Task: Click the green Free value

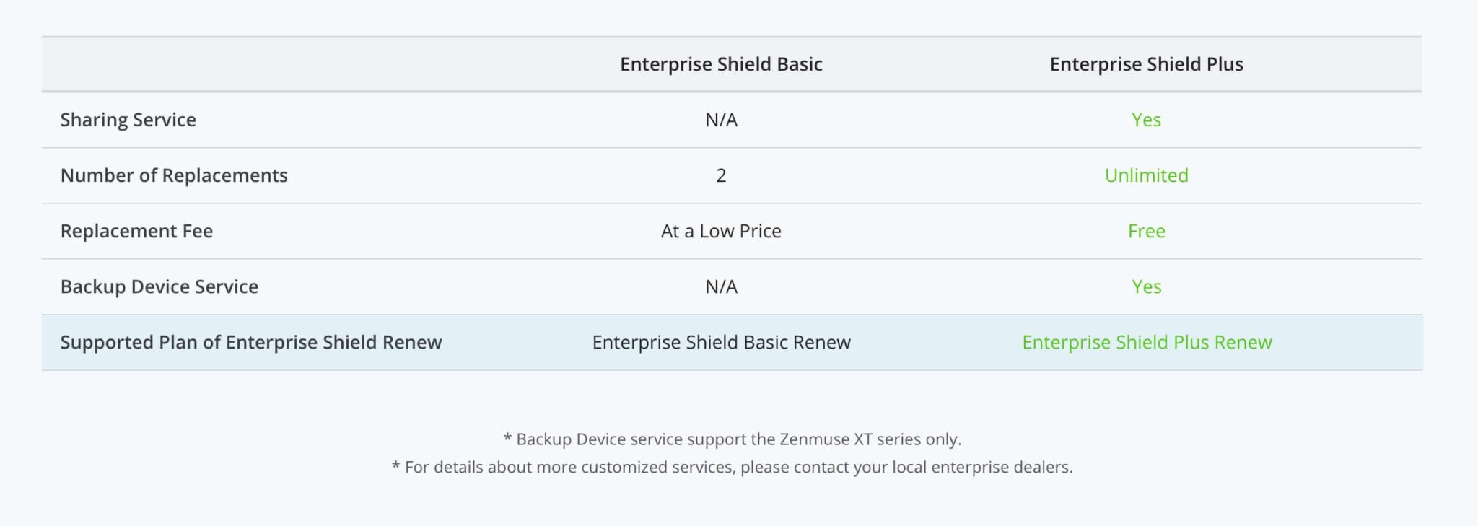Action: click(x=1146, y=231)
